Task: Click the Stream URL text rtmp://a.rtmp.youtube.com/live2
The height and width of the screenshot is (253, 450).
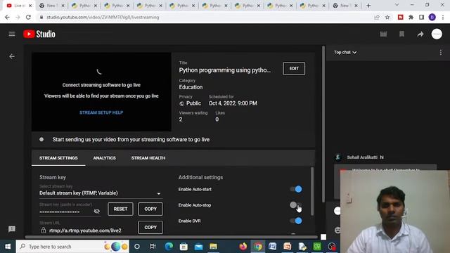Action: point(85,231)
